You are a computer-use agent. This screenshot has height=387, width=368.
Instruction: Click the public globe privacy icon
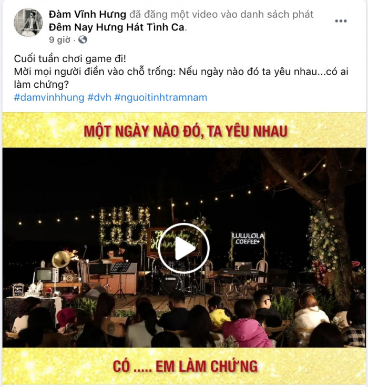click(83, 40)
